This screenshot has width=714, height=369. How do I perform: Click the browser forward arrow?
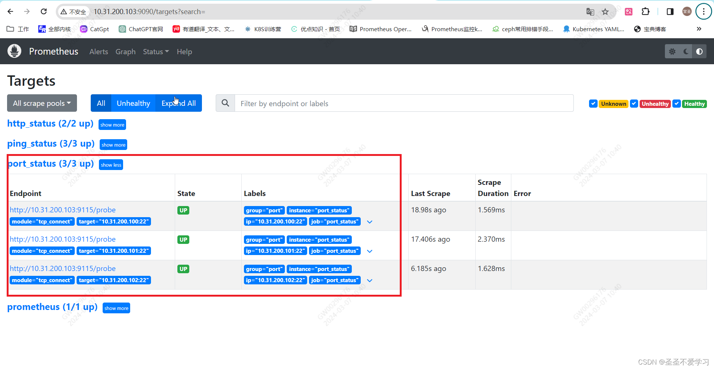[x=27, y=12]
